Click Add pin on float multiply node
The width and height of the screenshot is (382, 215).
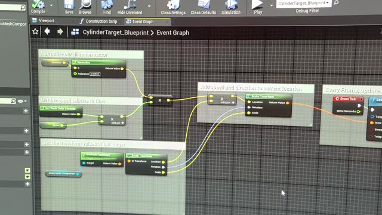click(118, 123)
